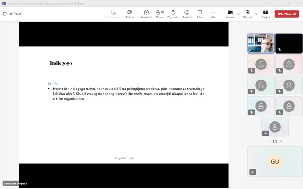Click the Slobodan Škopelja presenter name label

(15, 184)
